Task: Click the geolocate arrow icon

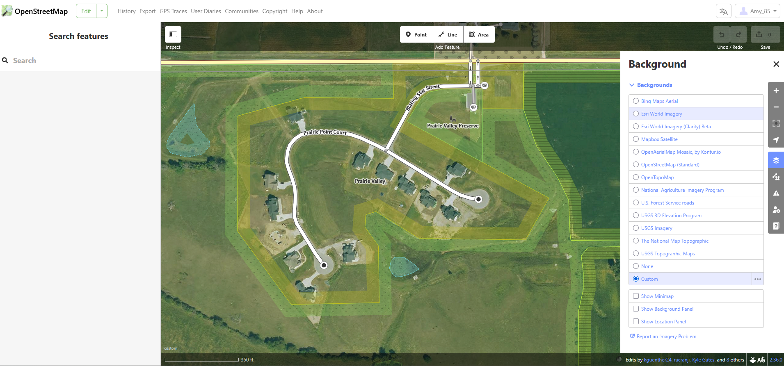Action: pos(776,140)
